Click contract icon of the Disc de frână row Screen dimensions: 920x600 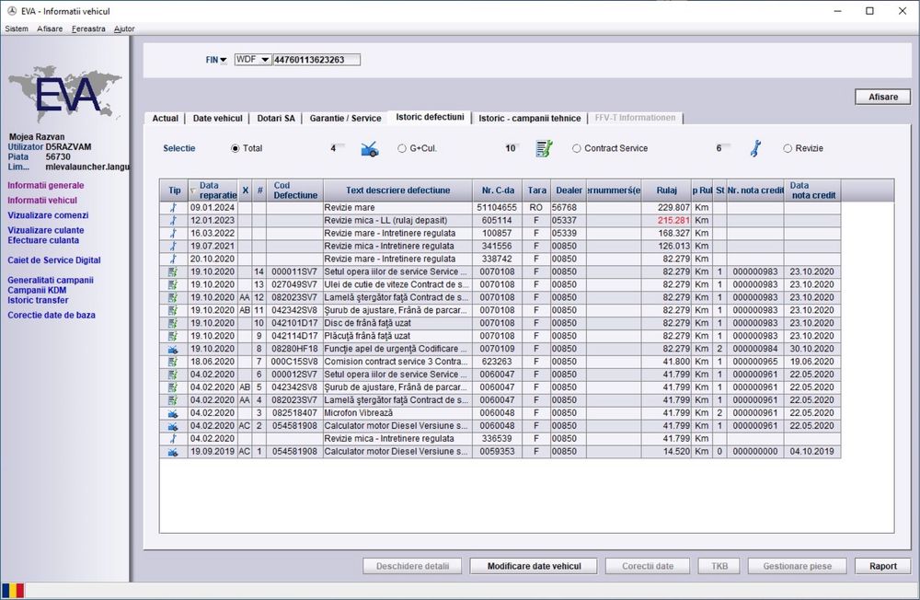[174, 323]
